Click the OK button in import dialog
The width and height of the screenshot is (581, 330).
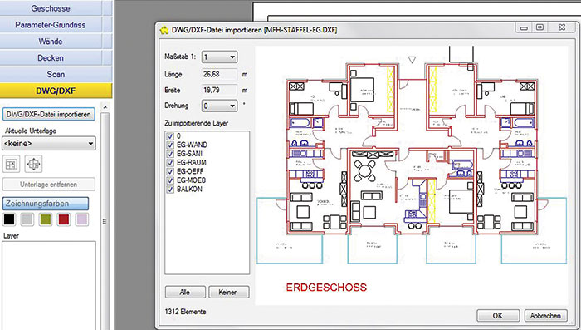click(x=498, y=316)
